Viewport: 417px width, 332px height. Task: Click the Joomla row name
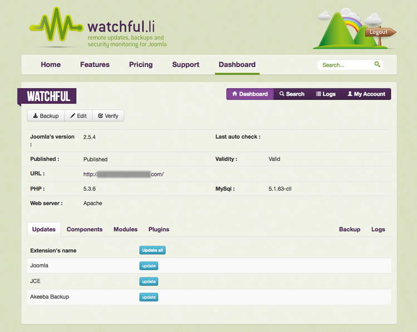coord(39,265)
